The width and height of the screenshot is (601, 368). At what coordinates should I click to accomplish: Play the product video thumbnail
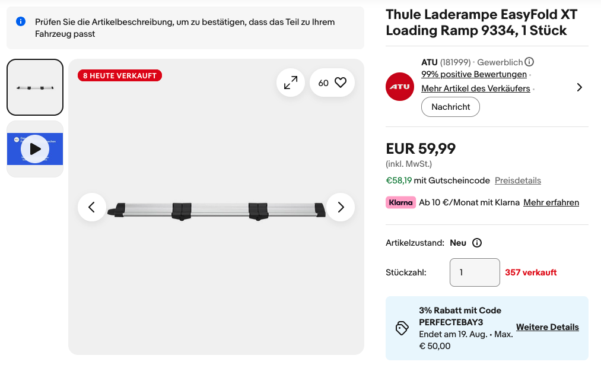coord(35,149)
